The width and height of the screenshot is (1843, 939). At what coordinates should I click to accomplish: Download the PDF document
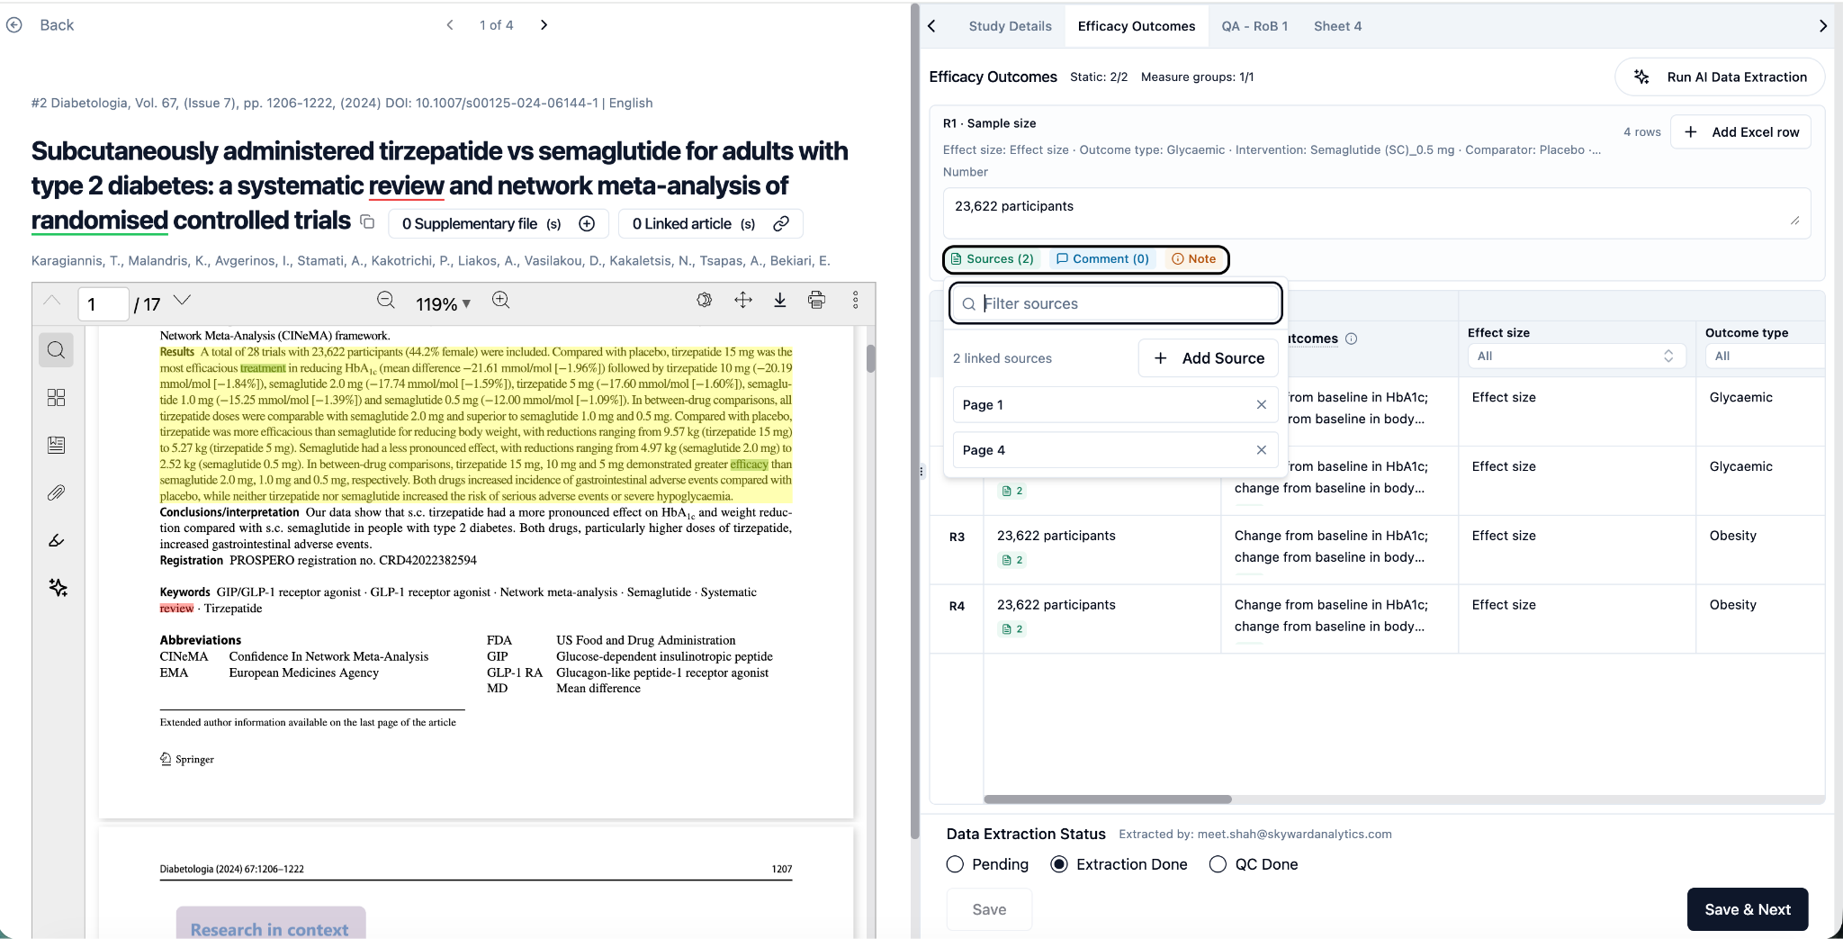click(x=779, y=301)
